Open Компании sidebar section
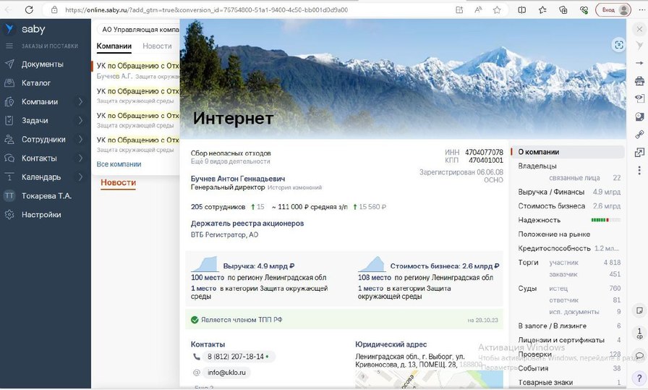 pos(40,102)
